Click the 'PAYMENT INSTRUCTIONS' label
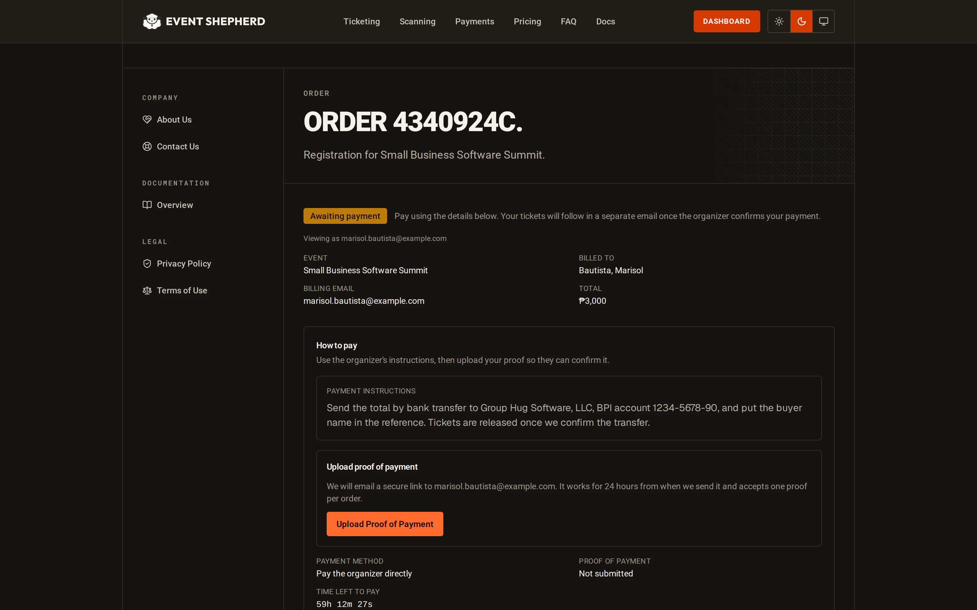This screenshot has width=977, height=610. pos(371,391)
